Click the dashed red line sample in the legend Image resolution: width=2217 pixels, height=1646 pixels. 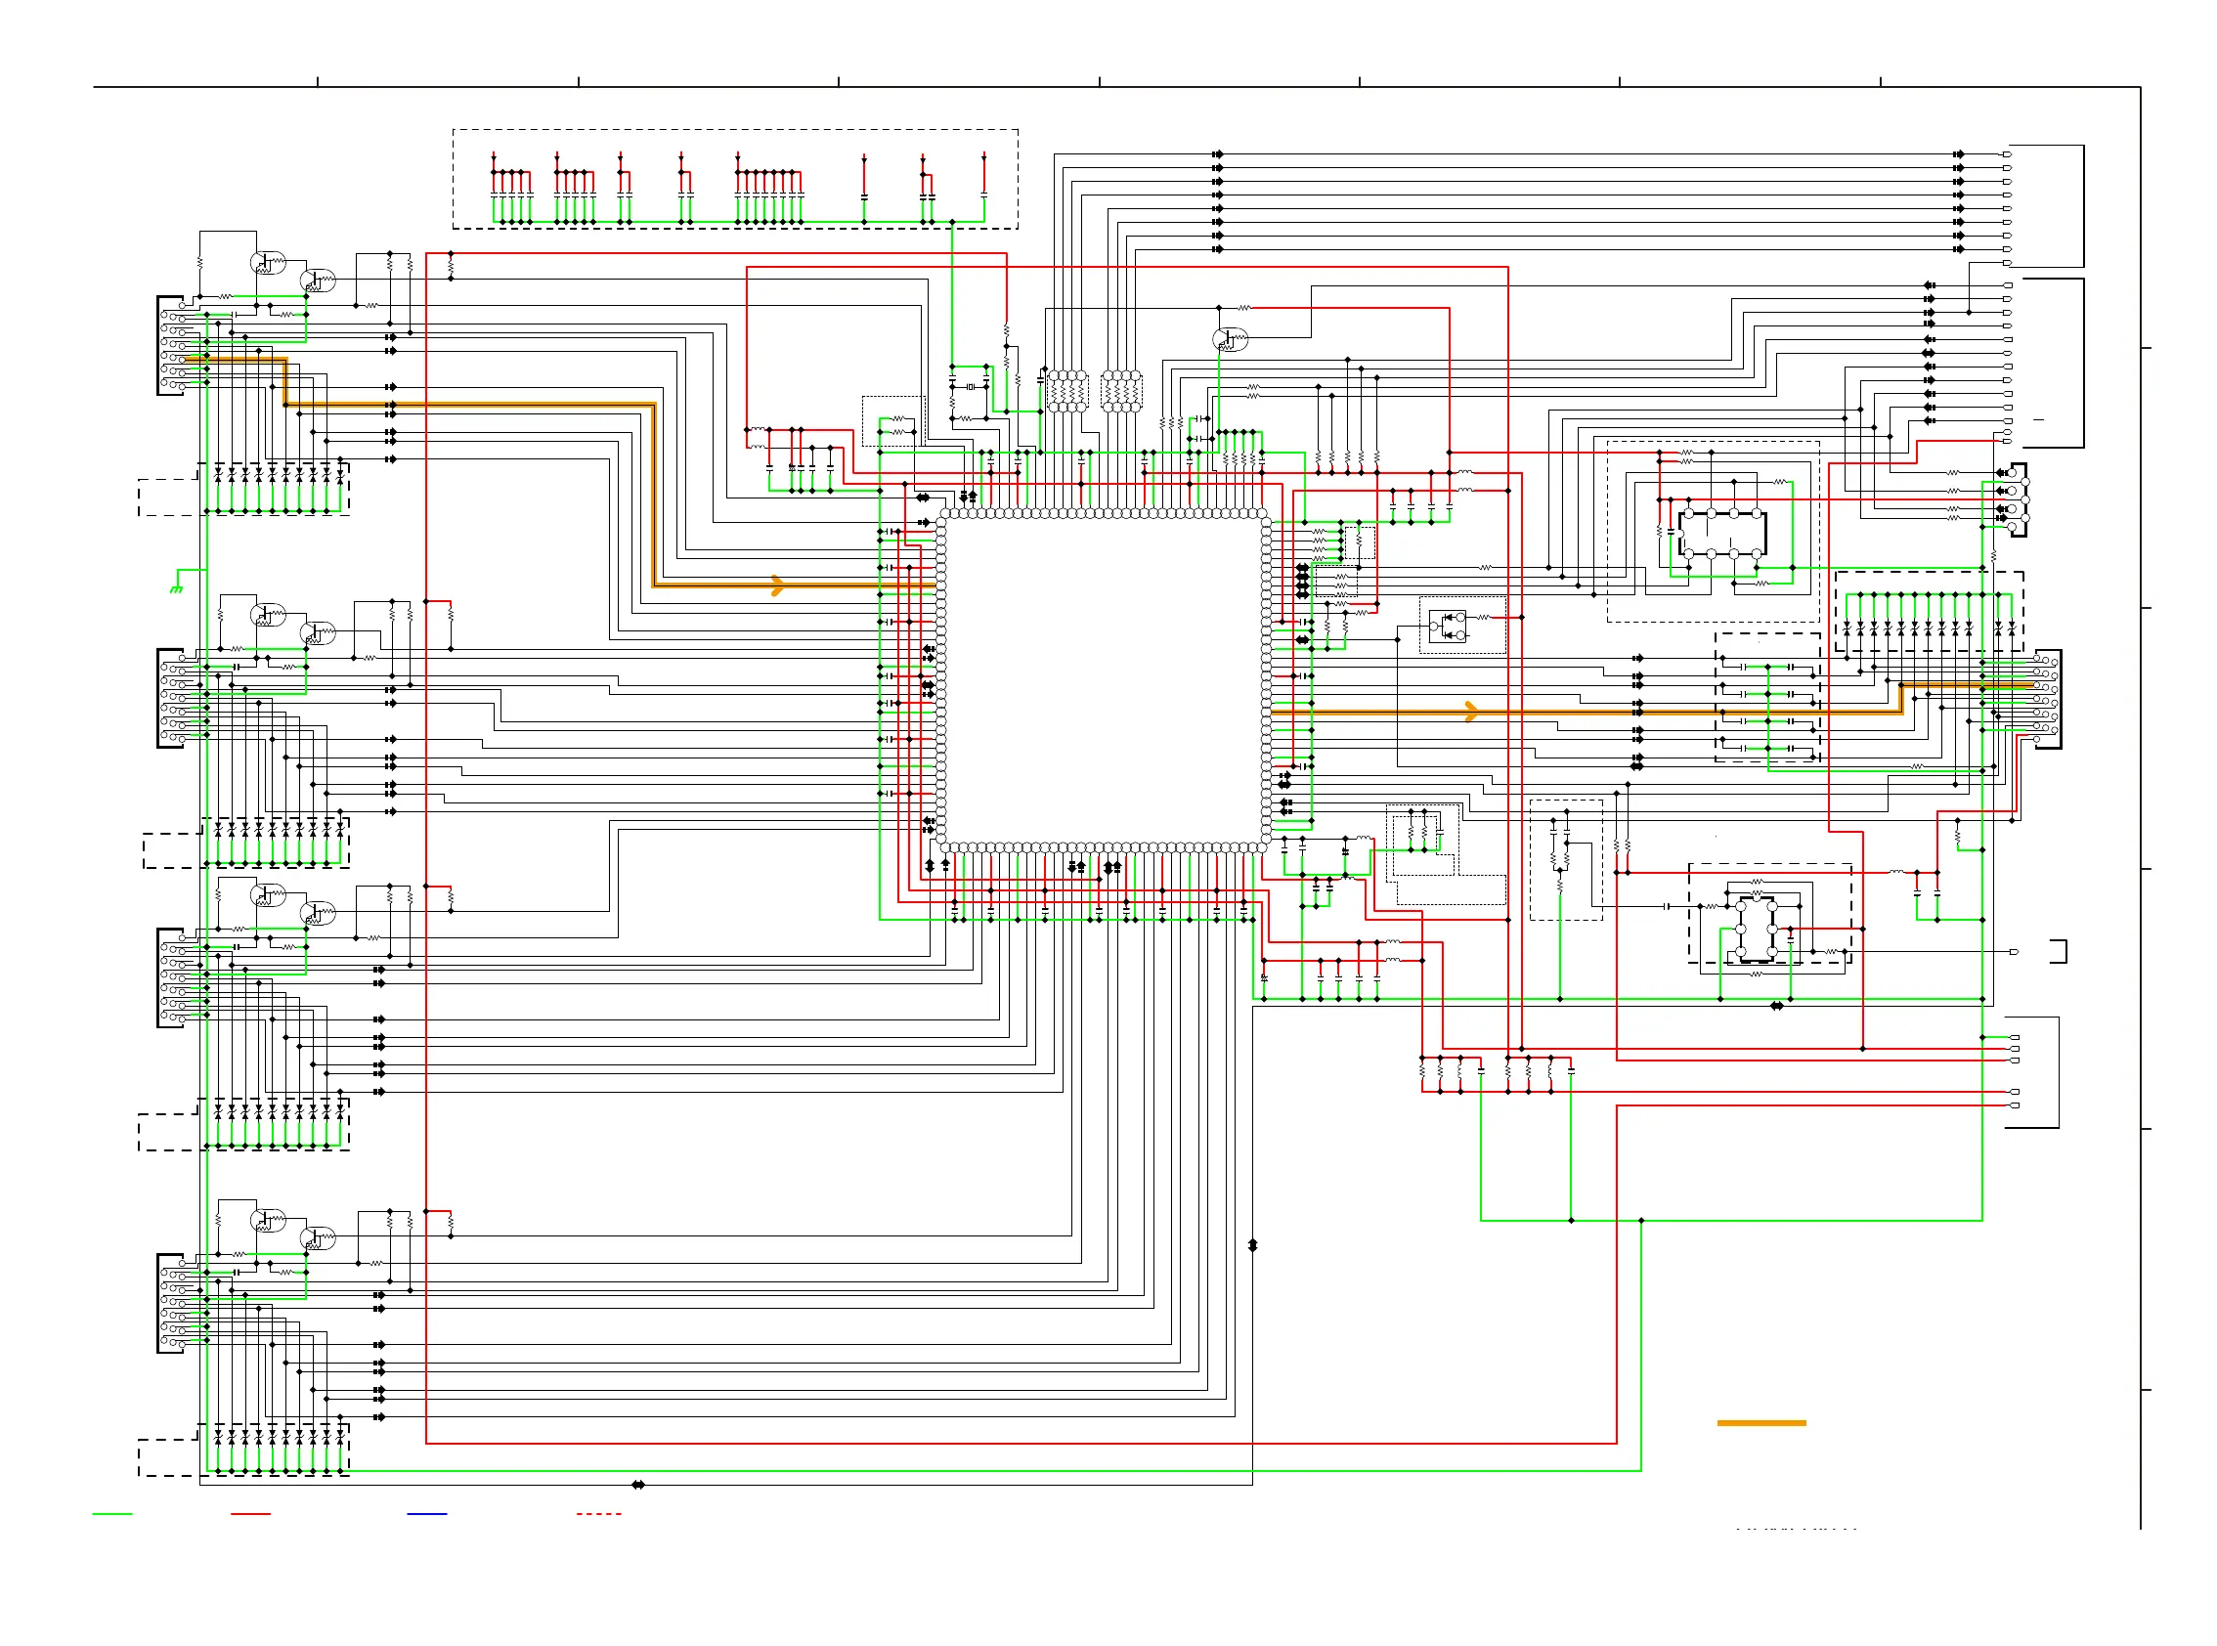pyautogui.click(x=599, y=1514)
